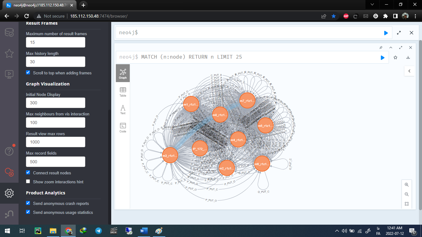This screenshot has width=422, height=237.
Task: Open the Favorites star in Neo4j sidebar
Action: point(9,53)
